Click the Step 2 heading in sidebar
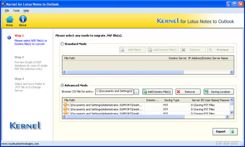This screenshot has height=147, width=245. (19, 57)
